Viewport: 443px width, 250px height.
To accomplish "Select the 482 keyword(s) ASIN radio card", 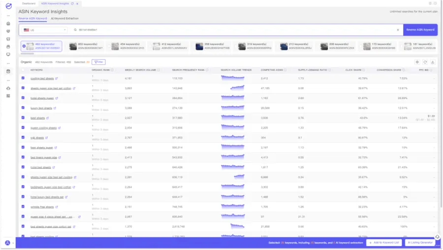I will coord(41,46).
